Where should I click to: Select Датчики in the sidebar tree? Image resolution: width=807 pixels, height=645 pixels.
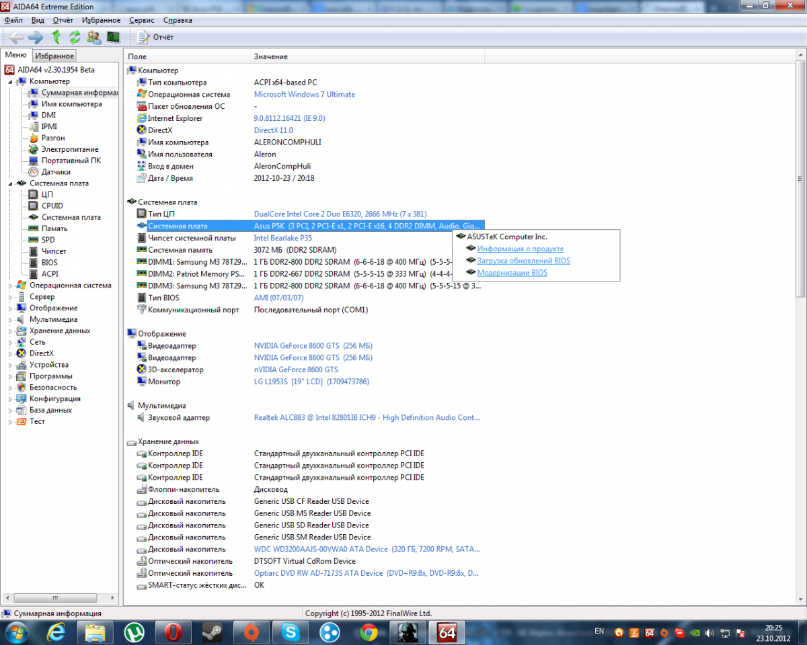pyautogui.click(x=56, y=172)
